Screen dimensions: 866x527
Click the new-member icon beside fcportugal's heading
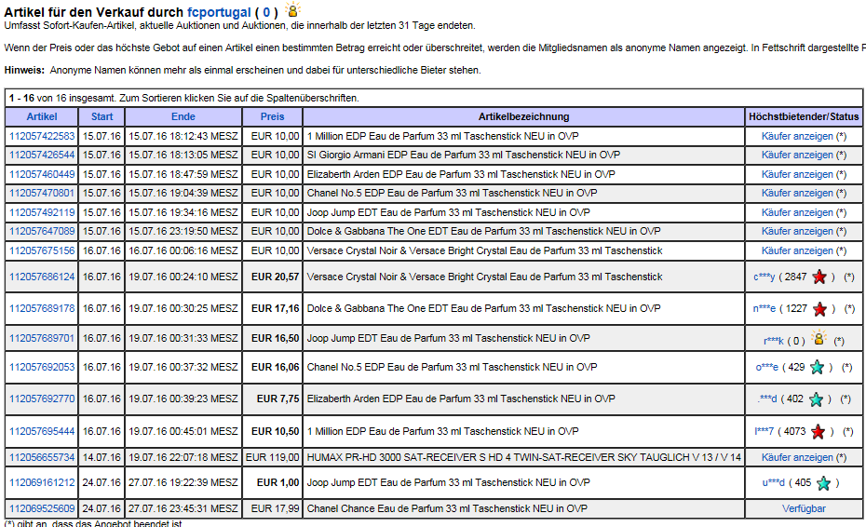tap(292, 9)
